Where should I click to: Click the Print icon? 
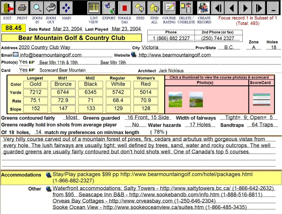click(22, 8)
